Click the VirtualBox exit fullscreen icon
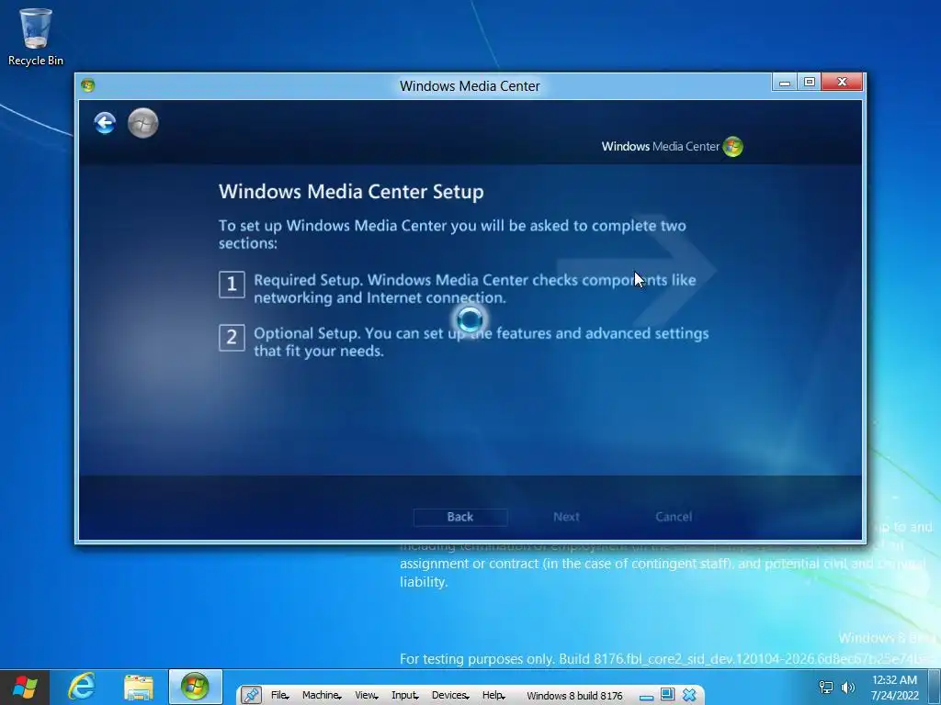The width and height of the screenshot is (941, 705). (x=667, y=694)
